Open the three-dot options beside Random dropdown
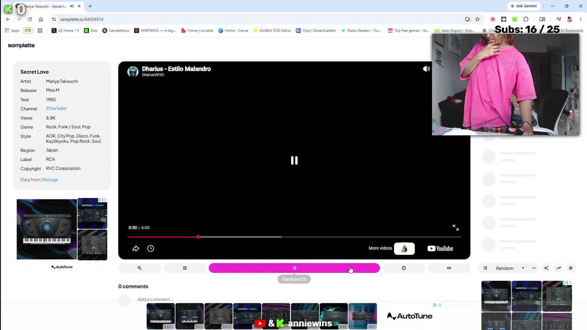587x330 pixels. (534, 268)
